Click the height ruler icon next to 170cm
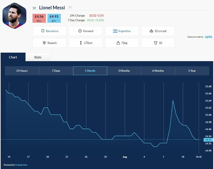This screenshot has width=214, height=169. click(81, 43)
